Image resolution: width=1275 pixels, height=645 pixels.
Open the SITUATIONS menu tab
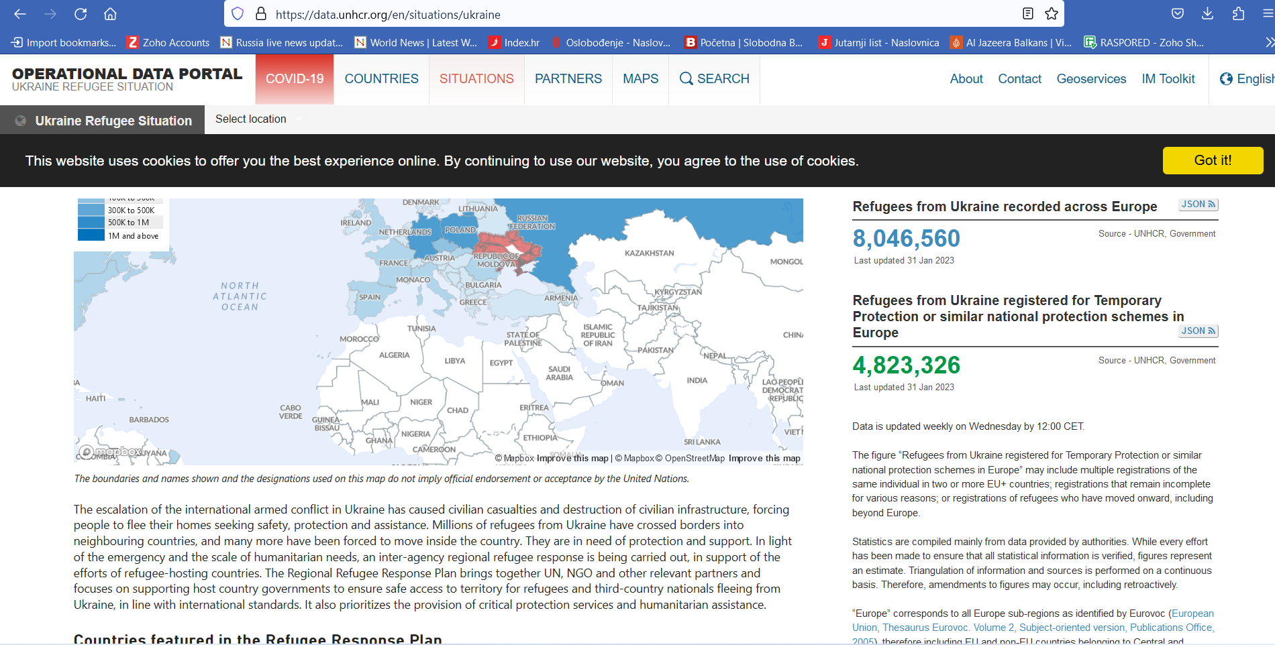coord(476,79)
